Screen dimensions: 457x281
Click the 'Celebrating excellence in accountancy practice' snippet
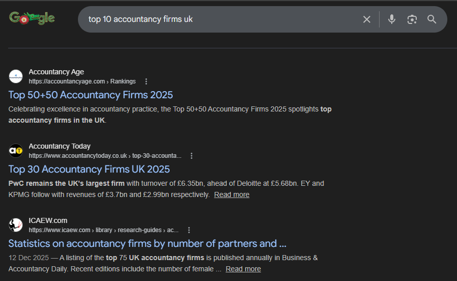tap(170, 115)
